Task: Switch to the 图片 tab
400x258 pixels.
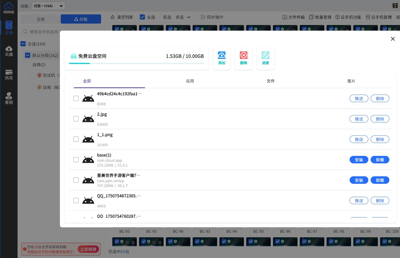Action: pyautogui.click(x=351, y=81)
